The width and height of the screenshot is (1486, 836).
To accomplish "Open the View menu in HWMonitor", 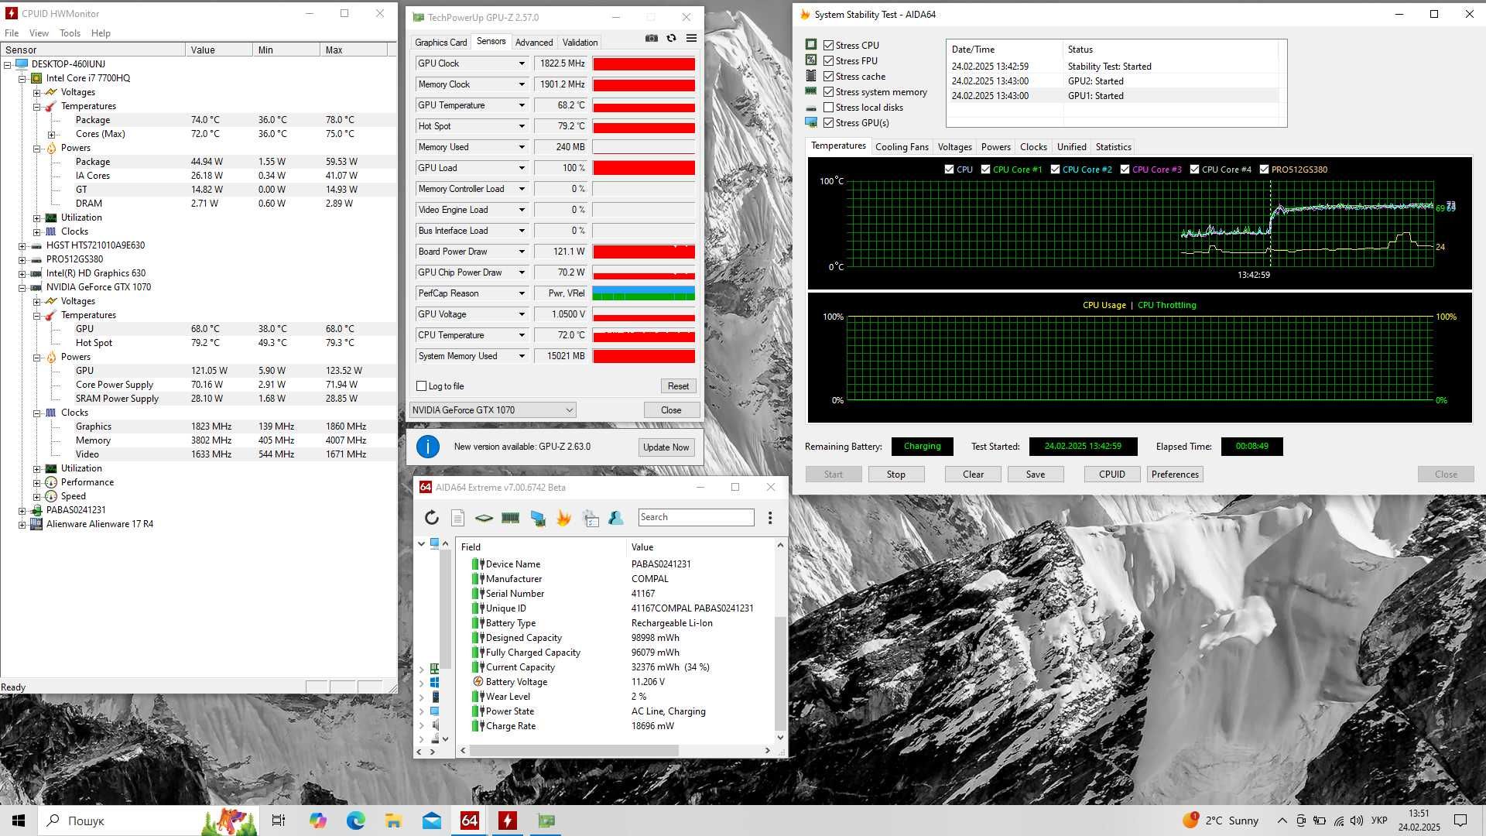I will tap(39, 33).
